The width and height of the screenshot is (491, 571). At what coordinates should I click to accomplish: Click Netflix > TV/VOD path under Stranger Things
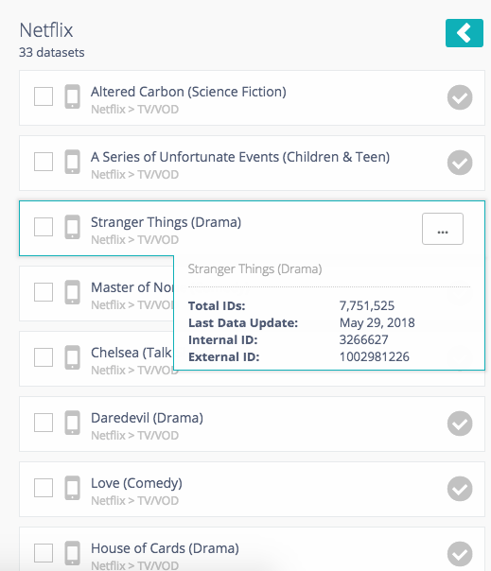pyautogui.click(x=134, y=239)
